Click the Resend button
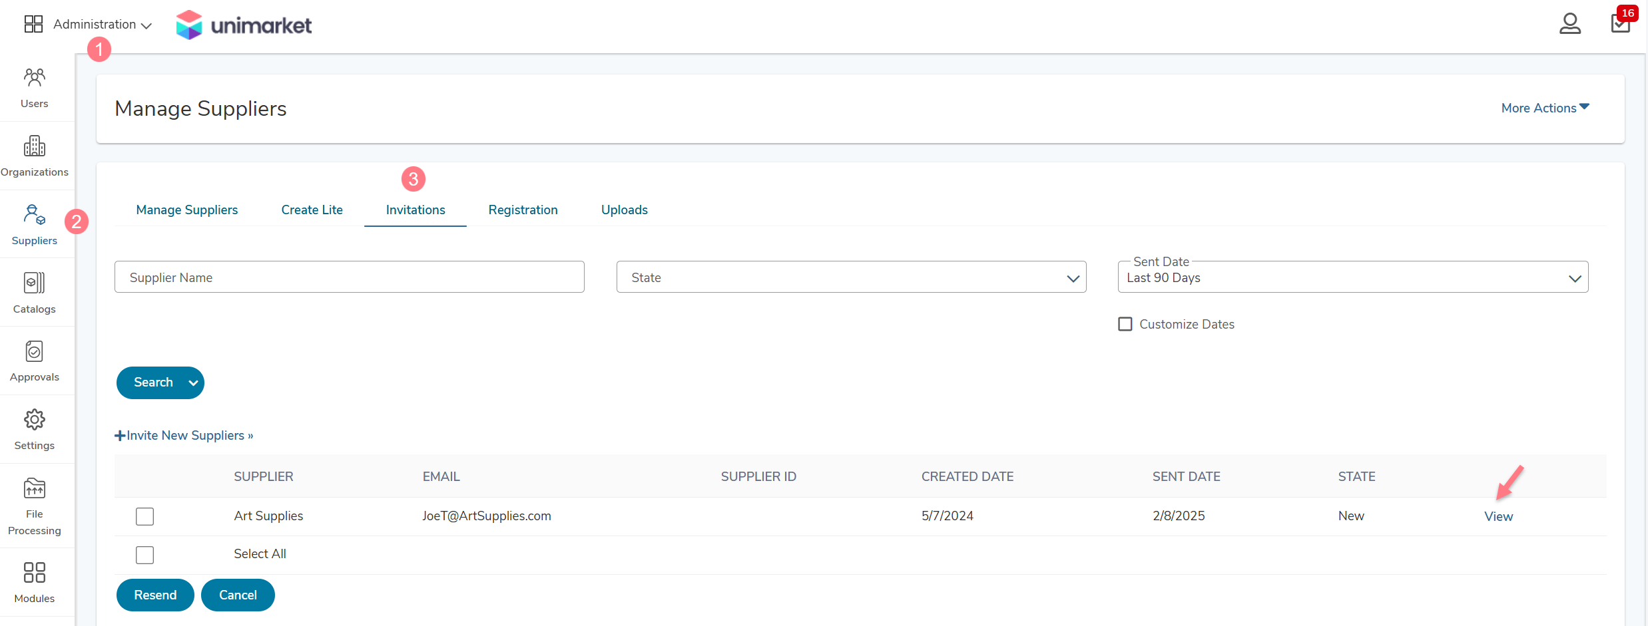Screen dimensions: 1648x626 [155, 595]
